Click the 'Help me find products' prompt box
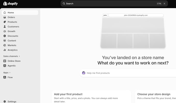Screen dimensions: 176x103 coord(128,73)
